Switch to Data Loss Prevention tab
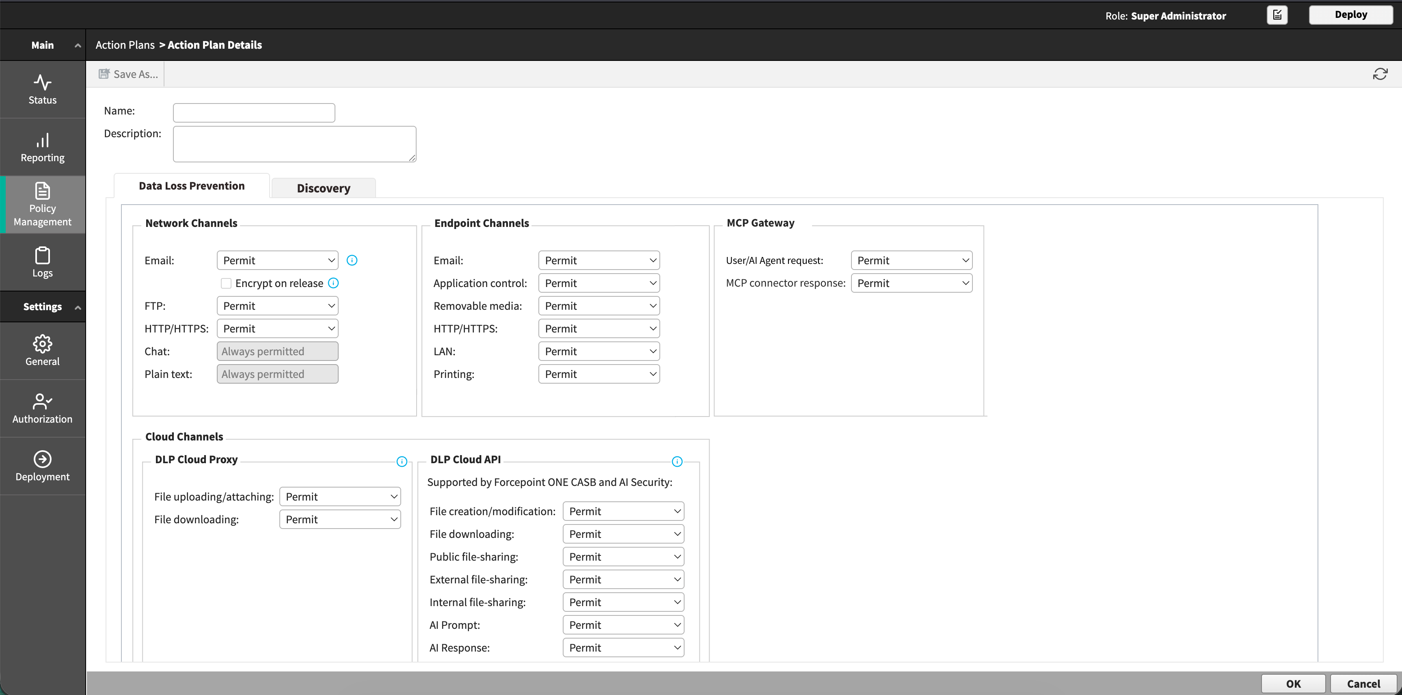This screenshot has height=695, width=1402. click(192, 186)
